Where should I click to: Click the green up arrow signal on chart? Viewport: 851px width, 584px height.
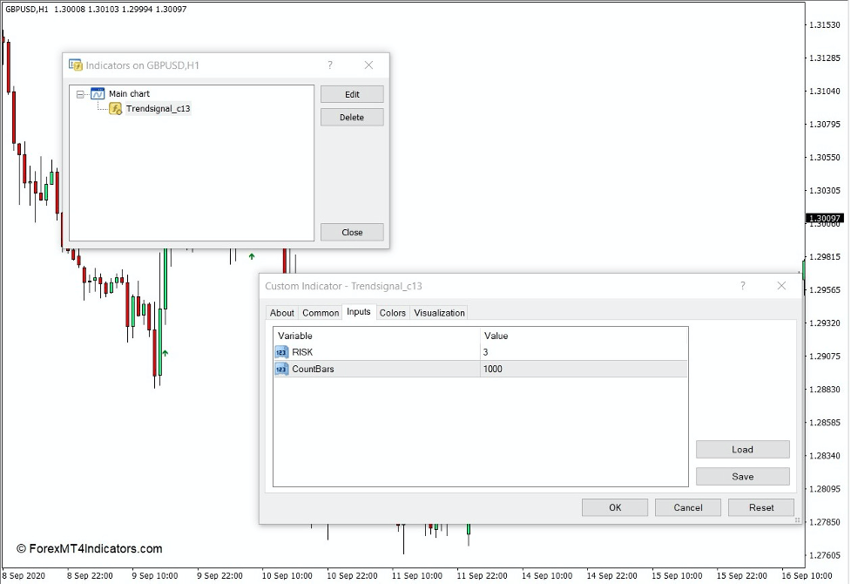point(251,255)
